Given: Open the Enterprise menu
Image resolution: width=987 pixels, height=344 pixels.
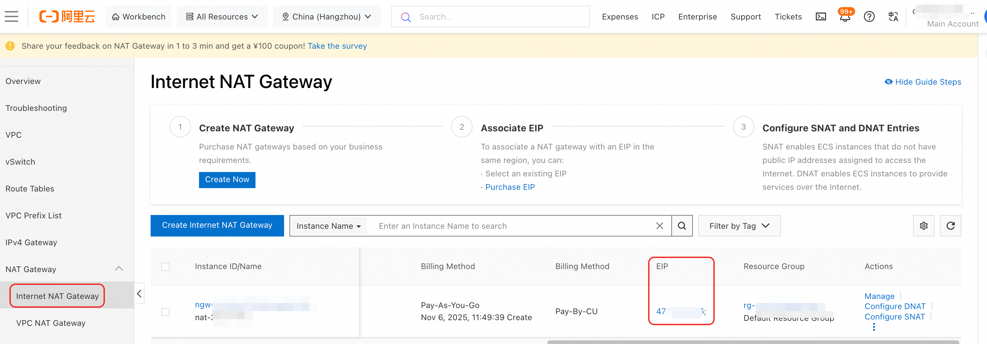Looking at the screenshot, I should (697, 16).
